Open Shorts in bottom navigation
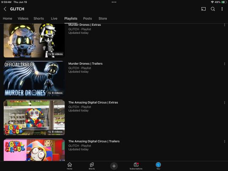228x171 pixels. coord(92,166)
